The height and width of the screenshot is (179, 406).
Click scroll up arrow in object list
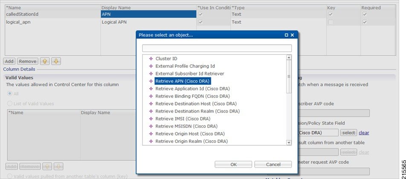coord(289,57)
